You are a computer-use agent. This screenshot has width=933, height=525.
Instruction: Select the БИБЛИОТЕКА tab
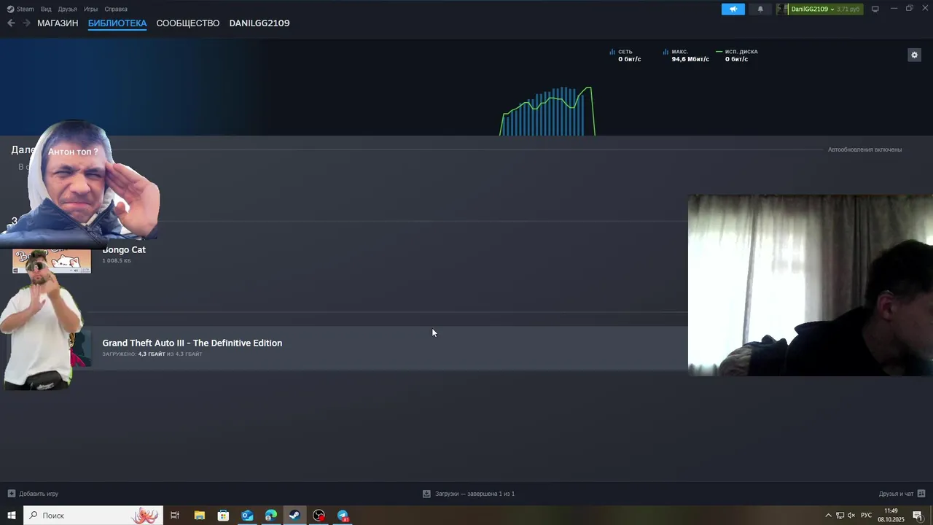117,23
